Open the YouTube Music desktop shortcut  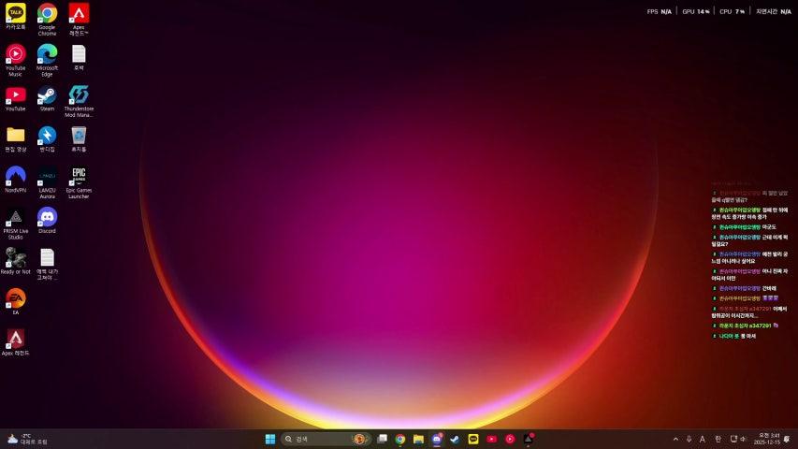point(16,54)
